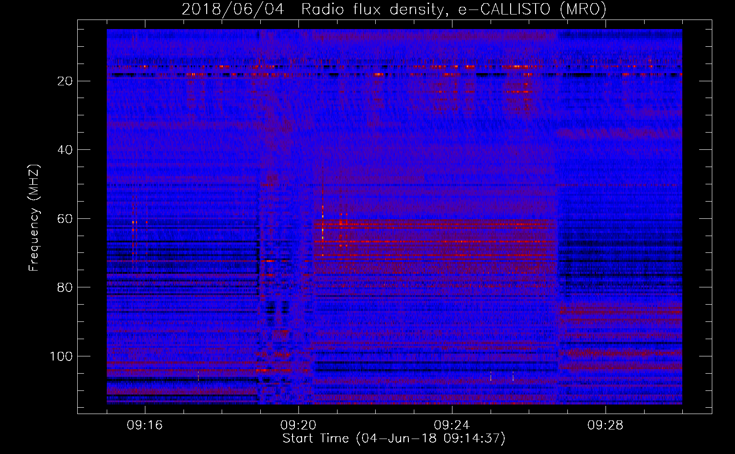Image resolution: width=735 pixels, height=454 pixels.
Task: Click the "Frequency (MHZ)" axis label
Action: pyautogui.click(x=34, y=217)
